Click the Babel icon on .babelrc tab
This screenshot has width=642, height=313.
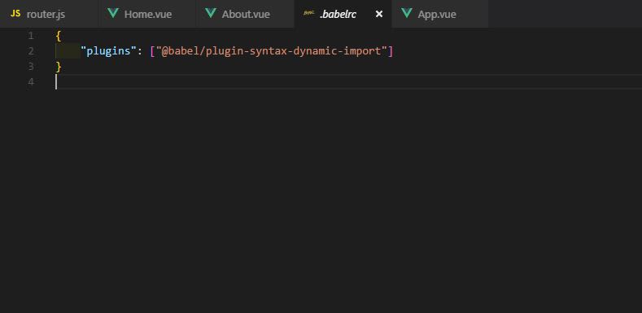308,13
